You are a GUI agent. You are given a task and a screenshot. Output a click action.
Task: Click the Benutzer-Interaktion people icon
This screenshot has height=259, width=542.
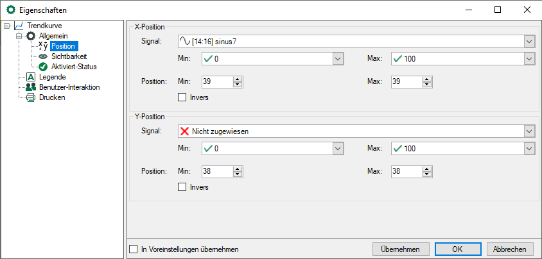[x=31, y=87]
